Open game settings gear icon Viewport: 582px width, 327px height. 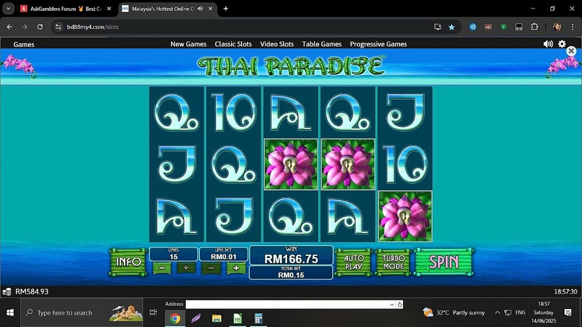562,44
